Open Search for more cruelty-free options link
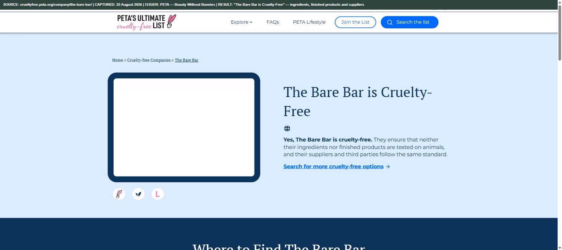The image size is (562, 250). tap(337, 167)
